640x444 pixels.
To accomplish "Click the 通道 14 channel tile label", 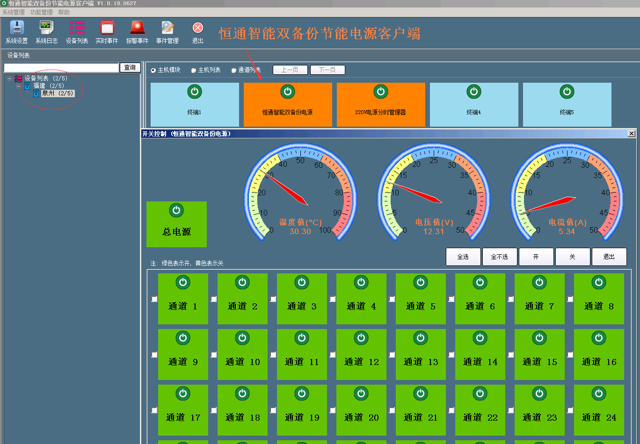I will [480, 362].
